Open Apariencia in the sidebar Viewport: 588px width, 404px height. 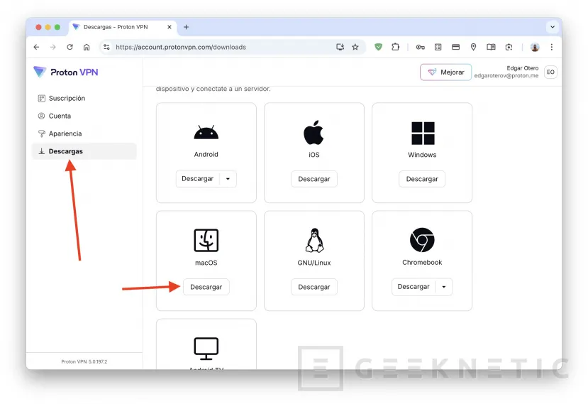pyautogui.click(x=84, y=133)
